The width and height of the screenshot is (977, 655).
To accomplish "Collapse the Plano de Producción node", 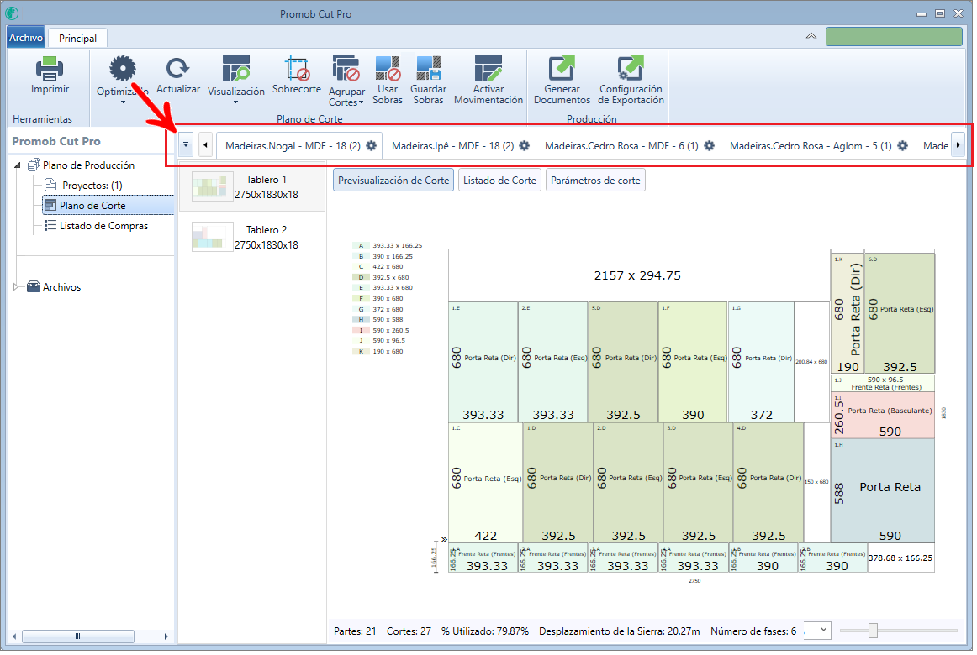I will pos(18,165).
